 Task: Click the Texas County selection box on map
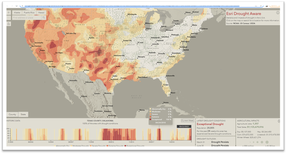[x=100, y=52]
